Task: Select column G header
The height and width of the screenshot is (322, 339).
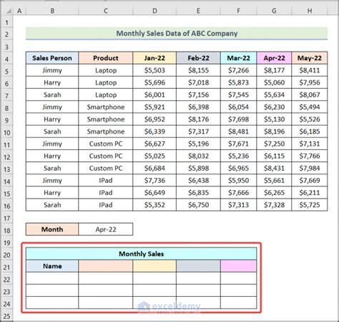Action: tap(274, 11)
